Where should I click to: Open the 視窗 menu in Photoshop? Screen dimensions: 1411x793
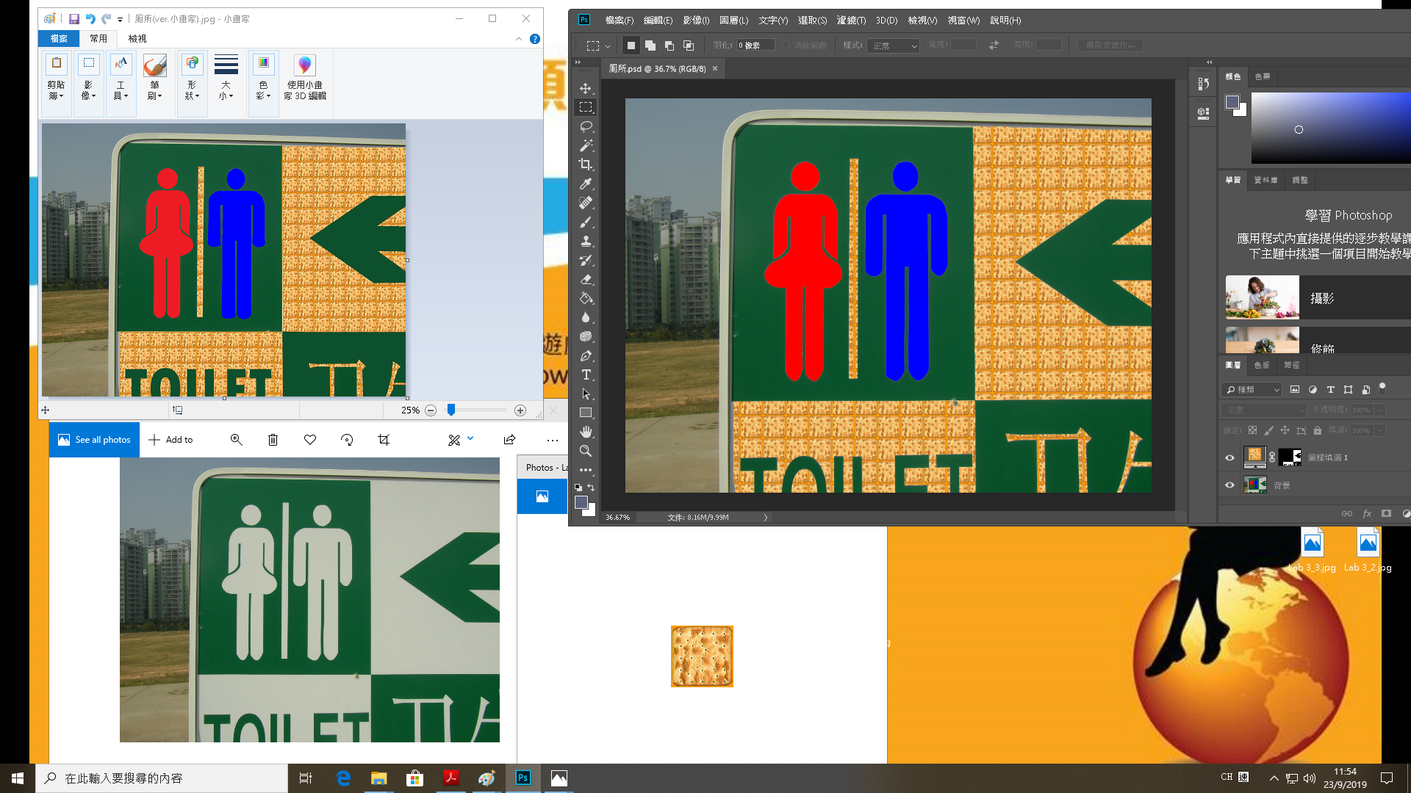962,19
